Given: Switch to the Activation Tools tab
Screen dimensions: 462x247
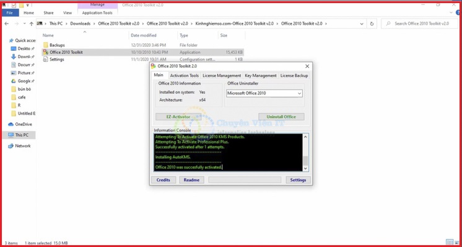Looking at the screenshot, I should [184, 75].
